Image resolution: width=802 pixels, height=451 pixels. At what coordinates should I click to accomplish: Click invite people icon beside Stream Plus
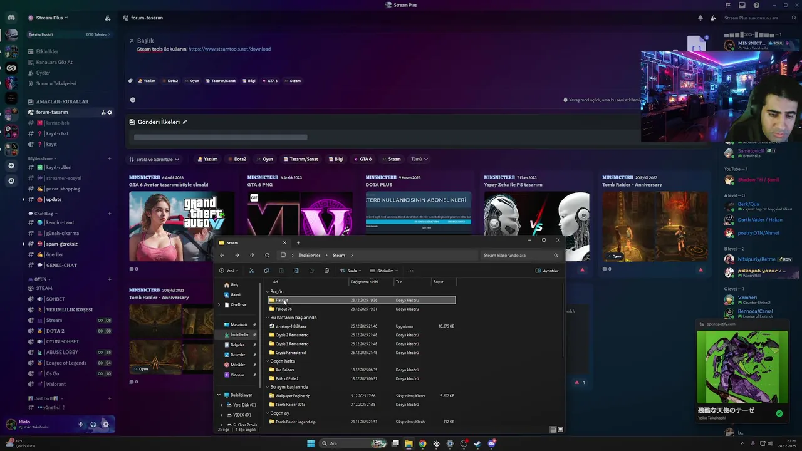point(107,18)
